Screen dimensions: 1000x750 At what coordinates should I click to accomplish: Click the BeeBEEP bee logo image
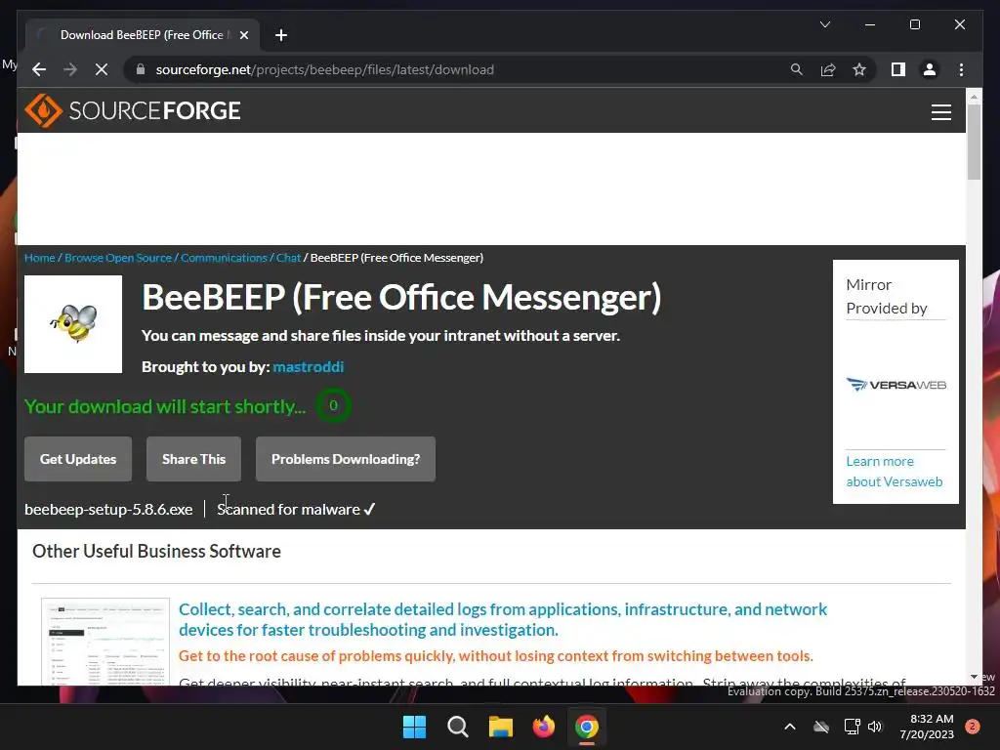click(x=73, y=324)
